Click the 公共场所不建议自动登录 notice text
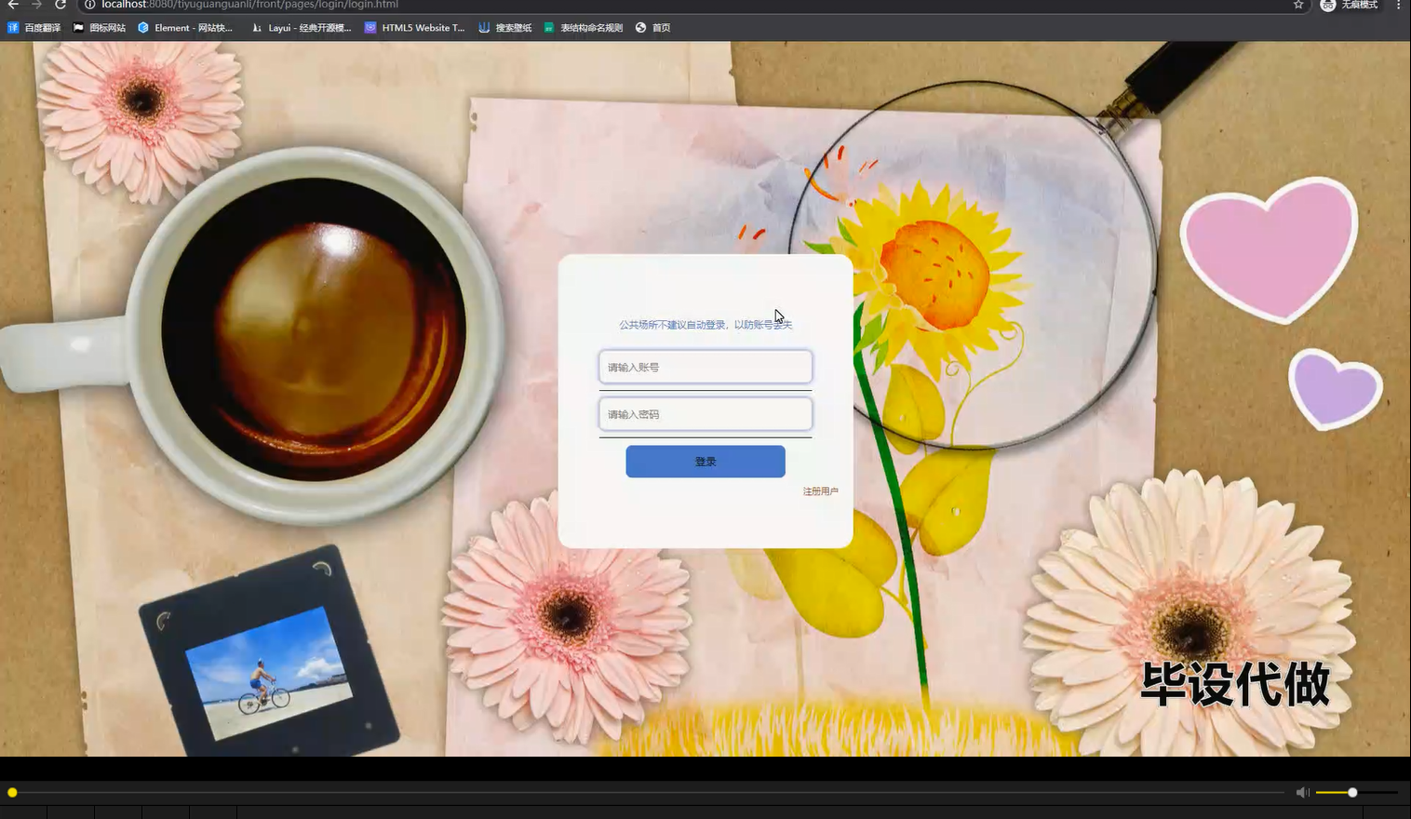The width and height of the screenshot is (1411, 819). pyautogui.click(x=705, y=325)
